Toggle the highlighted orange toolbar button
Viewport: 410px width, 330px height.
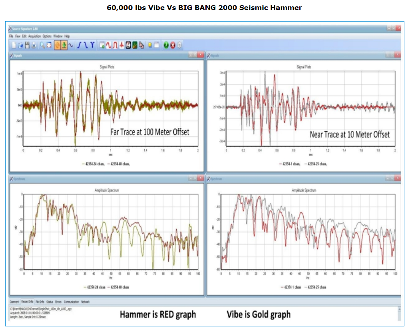tap(57, 45)
